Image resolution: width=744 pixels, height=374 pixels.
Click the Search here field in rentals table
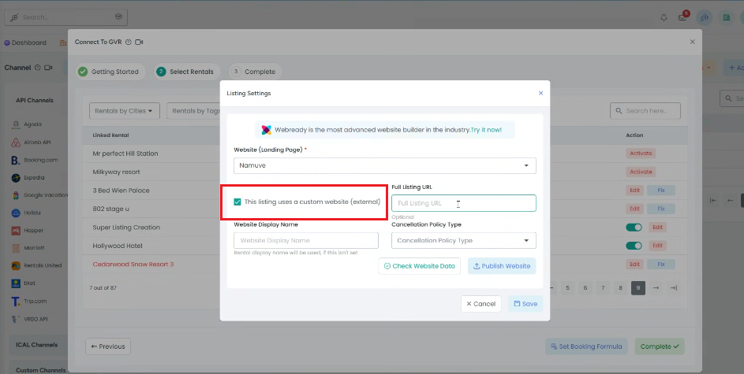645,111
